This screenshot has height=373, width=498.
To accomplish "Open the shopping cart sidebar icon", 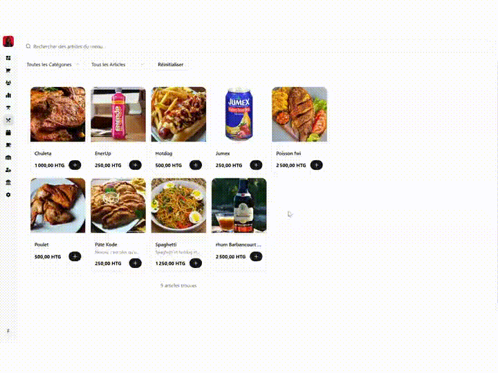I will 8,70.
